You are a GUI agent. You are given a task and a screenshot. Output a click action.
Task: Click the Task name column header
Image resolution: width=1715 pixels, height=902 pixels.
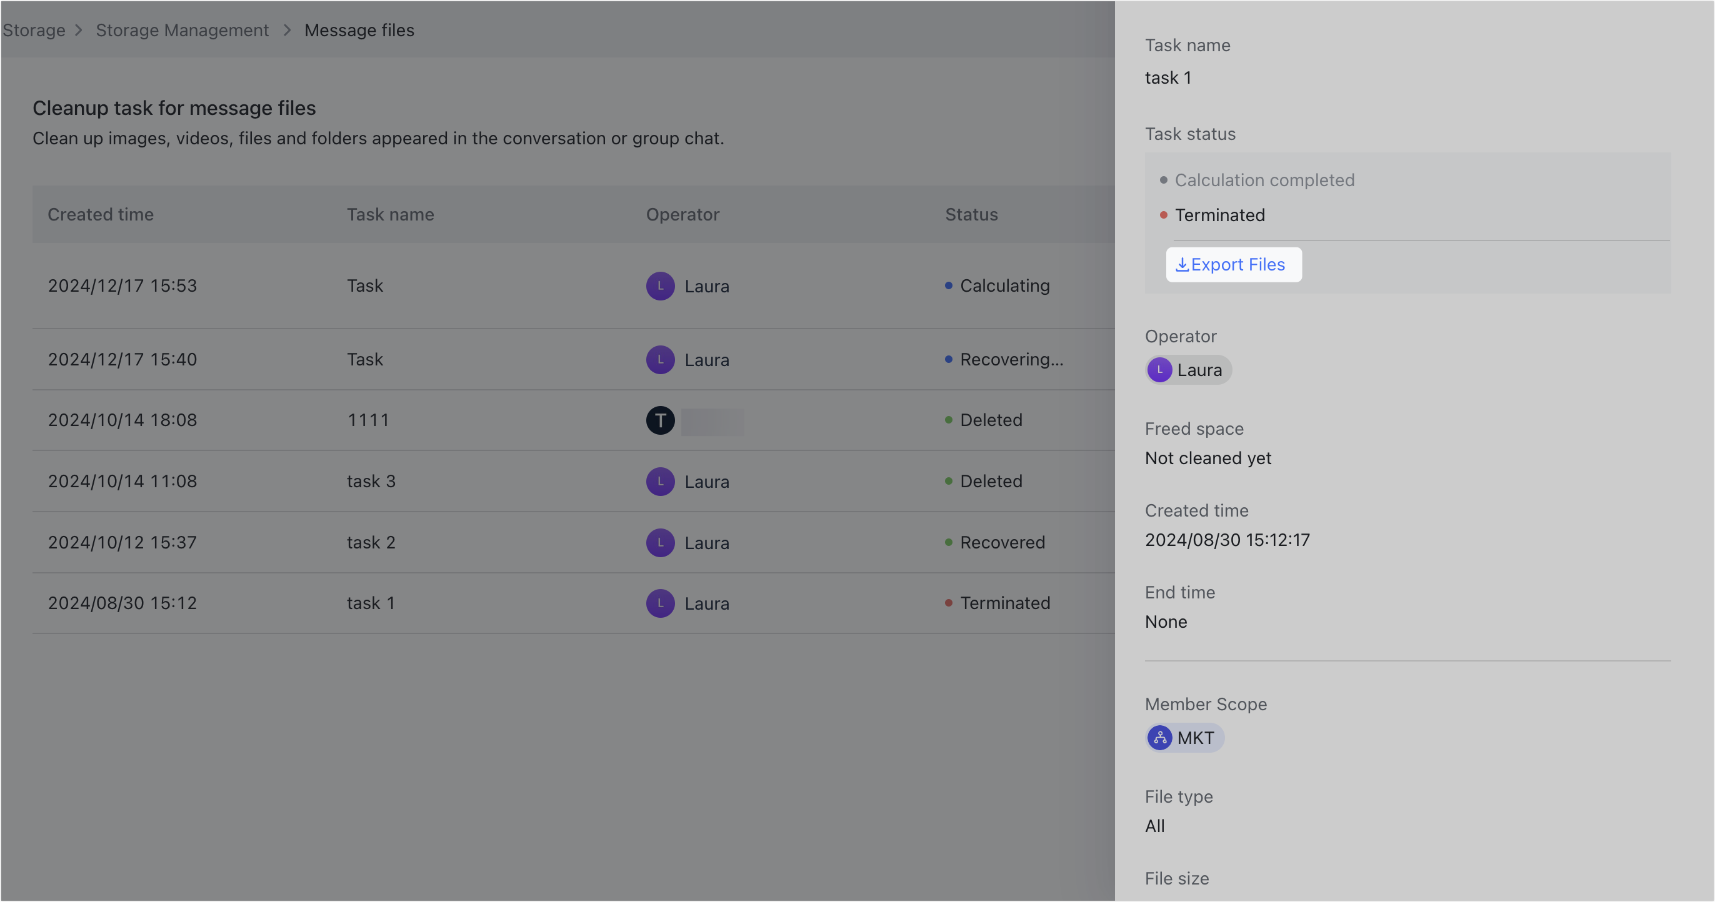tap(390, 214)
